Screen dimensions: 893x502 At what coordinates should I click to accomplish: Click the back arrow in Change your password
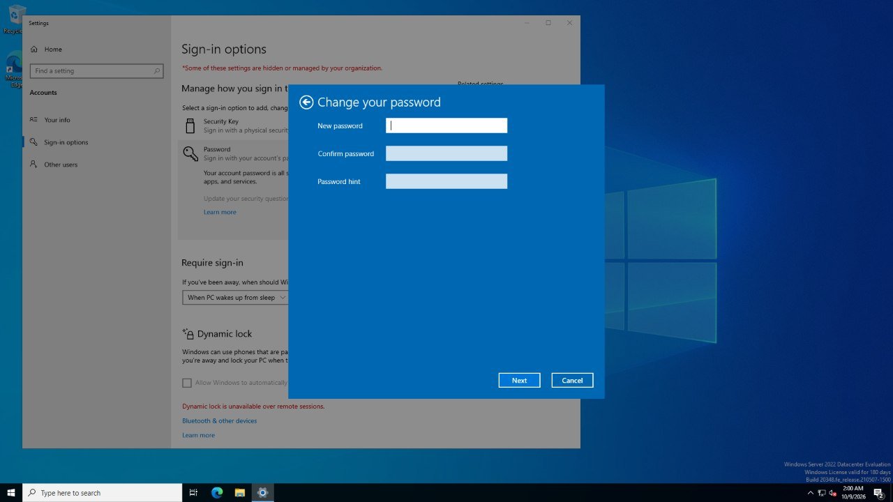[x=306, y=102]
